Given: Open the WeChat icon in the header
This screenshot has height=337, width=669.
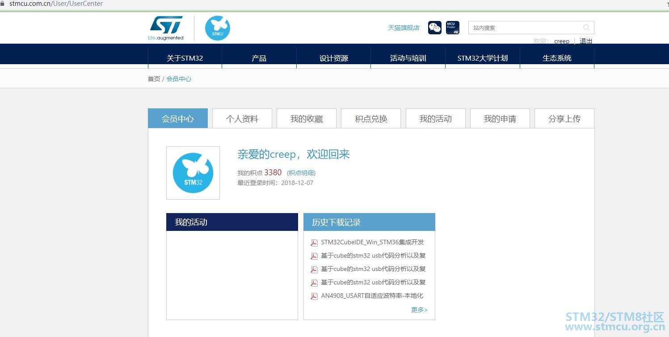Looking at the screenshot, I should 435,28.
